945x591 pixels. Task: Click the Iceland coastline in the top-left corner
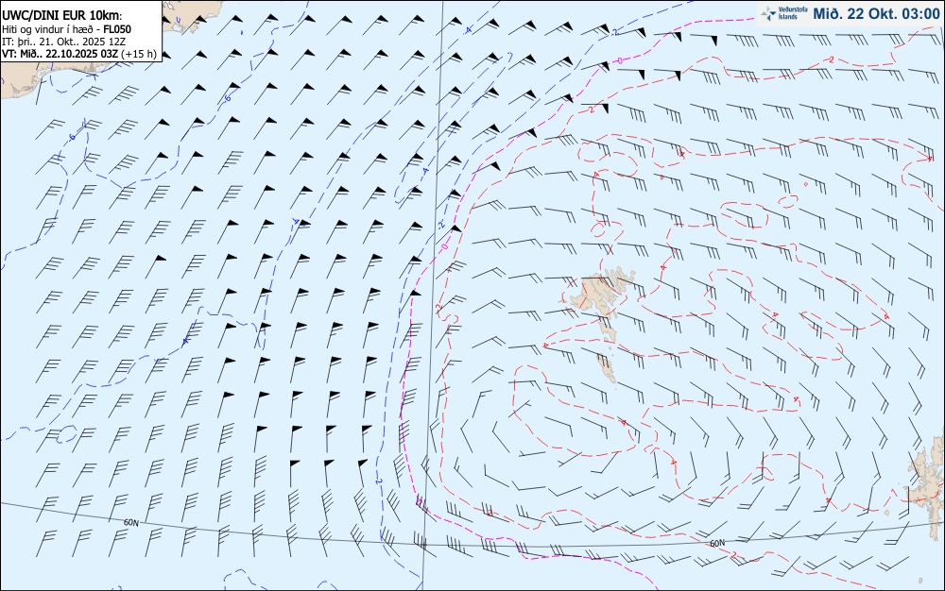pyautogui.click(x=36, y=78)
